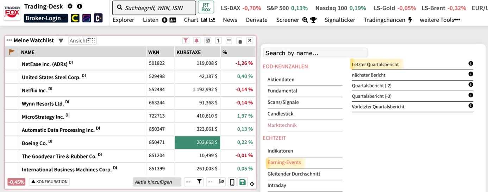Select the Intraday category

pyautogui.click(x=277, y=185)
